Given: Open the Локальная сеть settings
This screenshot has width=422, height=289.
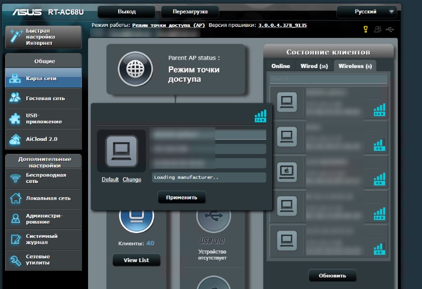Looking at the screenshot, I should click(x=43, y=198).
